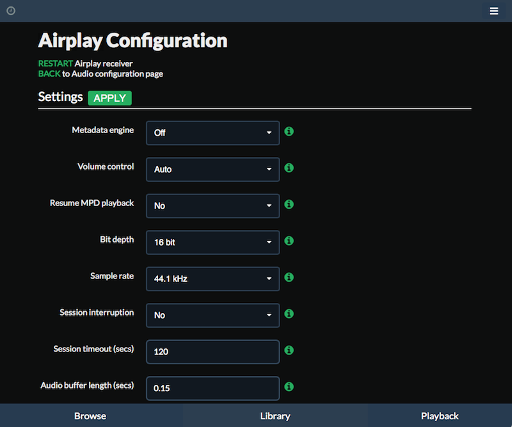Image resolution: width=512 pixels, height=427 pixels.
Task: Show info for Audio buffer length
Action: [x=289, y=387]
